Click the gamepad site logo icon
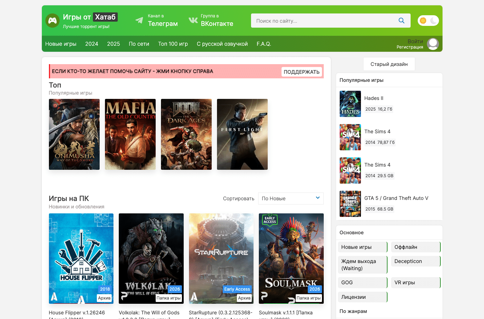484x319 pixels. (52, 21)
